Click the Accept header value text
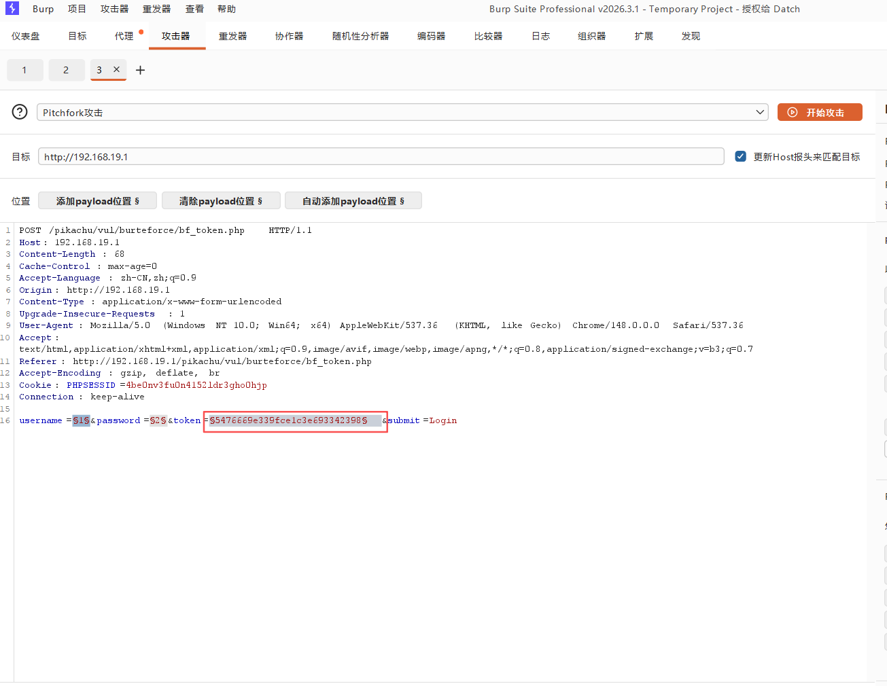 (386, 349)
